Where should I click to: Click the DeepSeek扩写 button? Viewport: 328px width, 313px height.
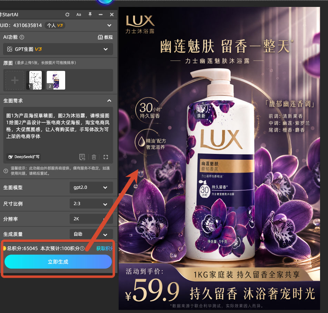click(23, 157)
